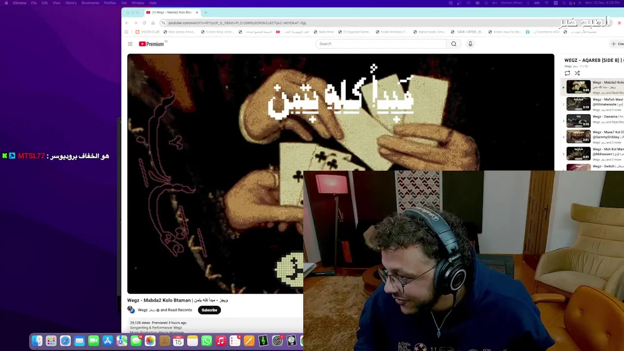
Task: Open WhatsApp from the dock
Action: click(207, 341)
